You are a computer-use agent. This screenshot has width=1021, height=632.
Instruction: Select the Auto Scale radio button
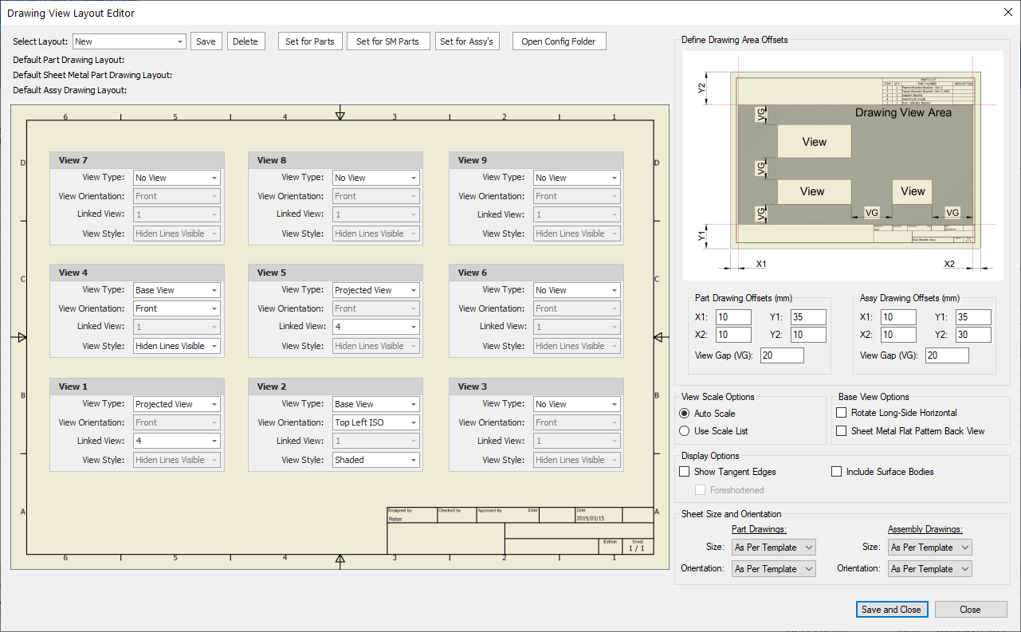[x=685, y=414]
